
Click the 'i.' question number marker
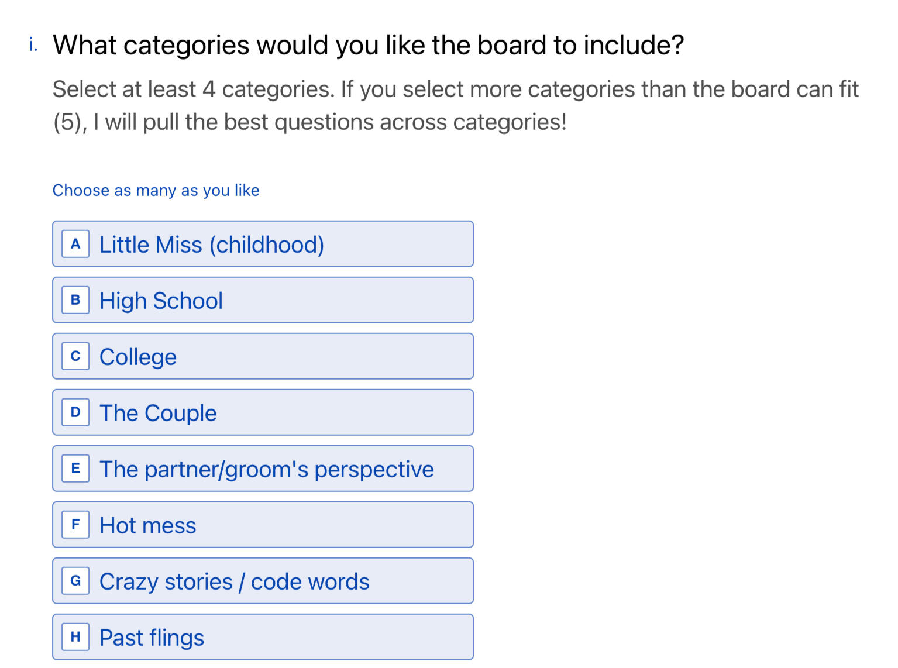(x=33, y=44)
